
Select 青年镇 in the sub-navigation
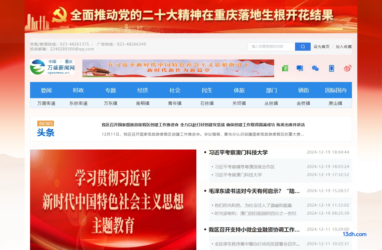(x=175, y=103)
